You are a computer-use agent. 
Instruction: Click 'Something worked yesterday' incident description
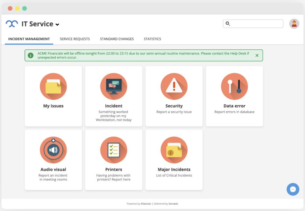(x=114, y=116)
